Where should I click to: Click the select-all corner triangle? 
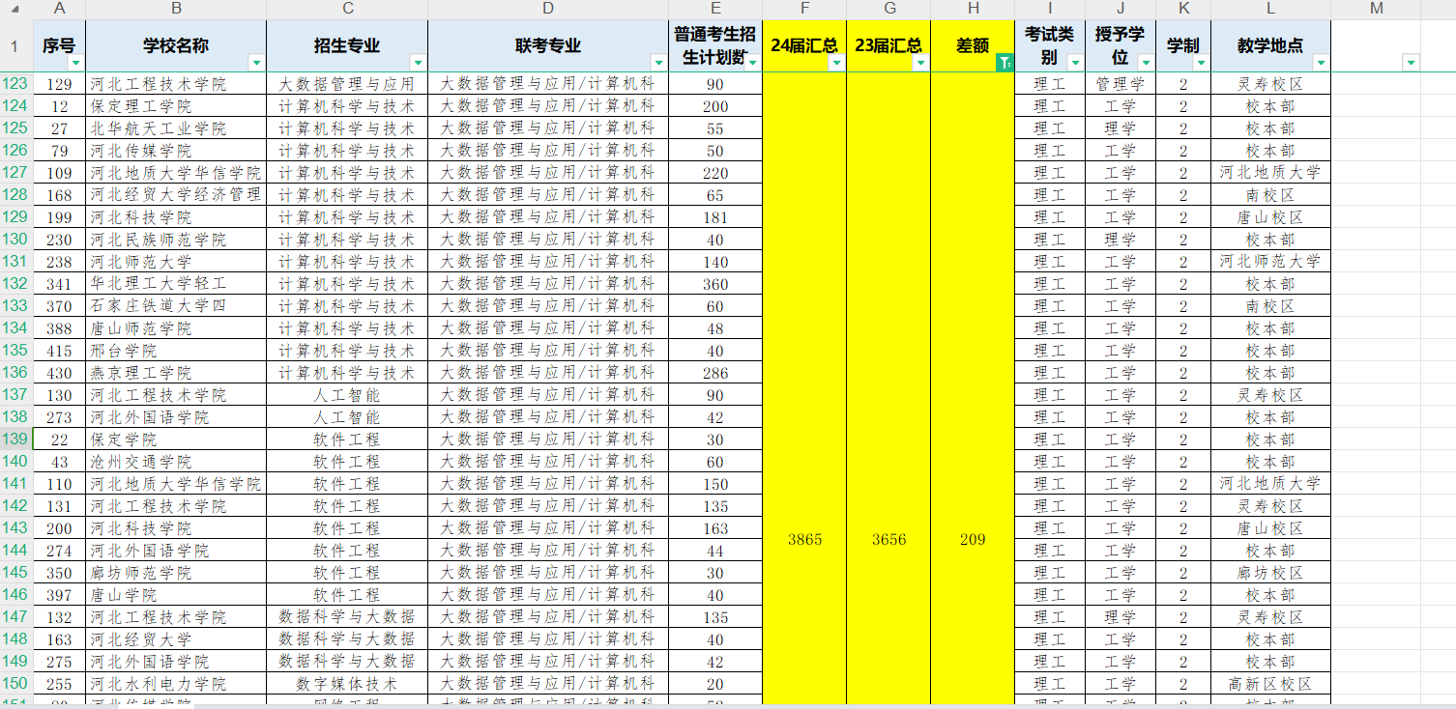pos(15,9)
